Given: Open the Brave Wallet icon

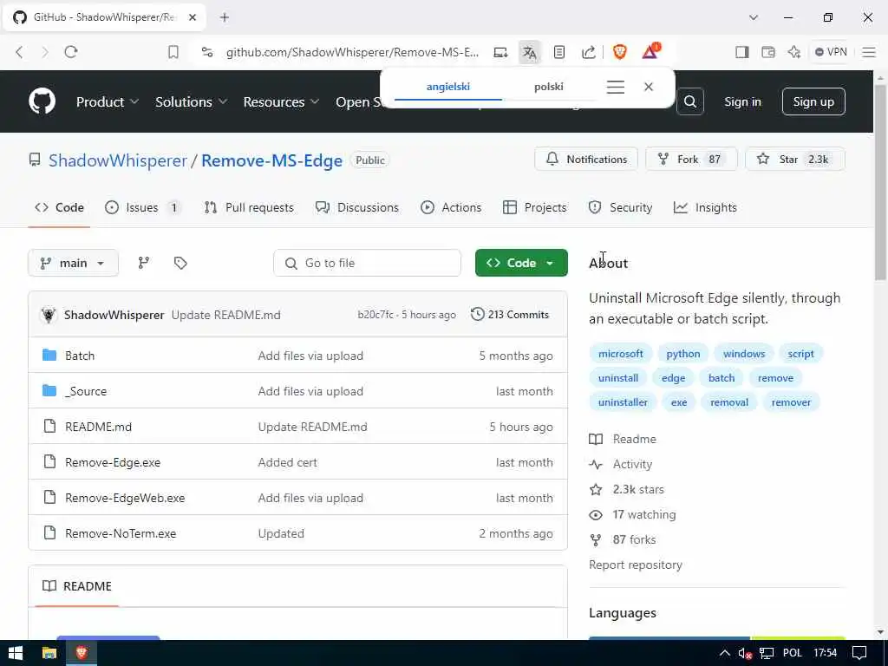Looking at the screenshot, I should click(x=768, y=52).
